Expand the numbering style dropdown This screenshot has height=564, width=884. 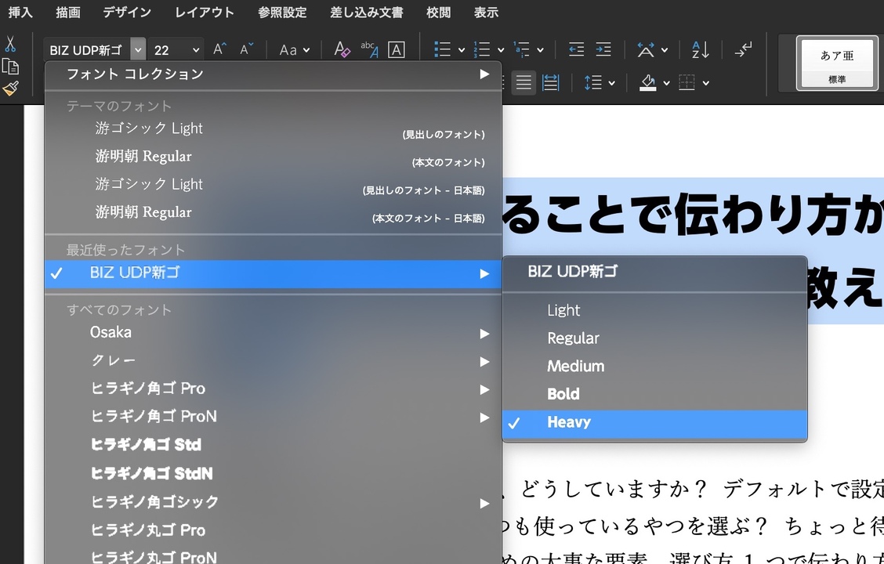pyautogui.click(x=500, y=49)
